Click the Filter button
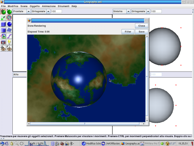Viewport: 194px width, 146px height. [128, 32]
